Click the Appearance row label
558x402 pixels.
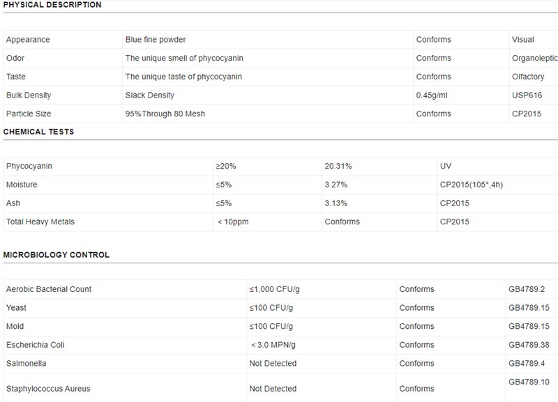28,40
